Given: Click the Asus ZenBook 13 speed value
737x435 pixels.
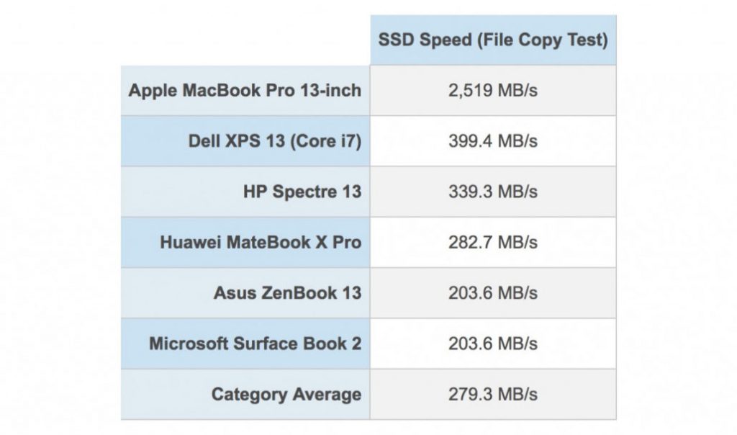Looking at the screenshot, I should (x=492, y=293).
